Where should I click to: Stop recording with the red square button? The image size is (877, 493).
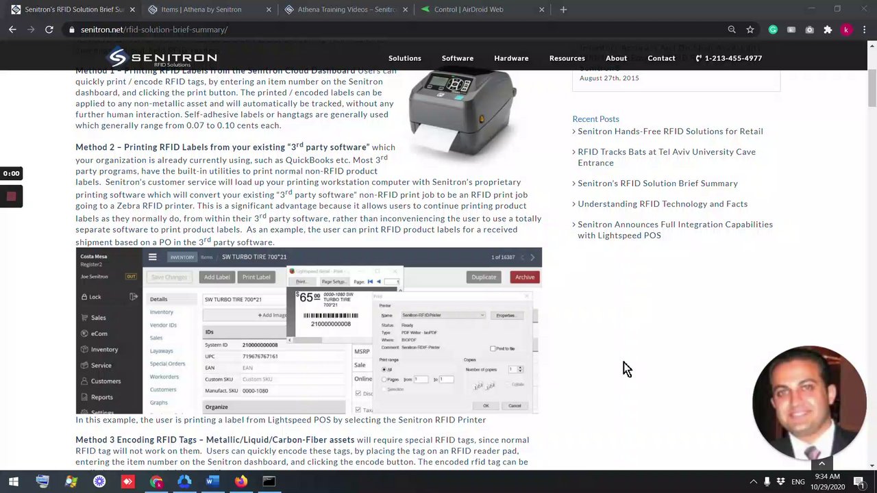pyautogui.click(x=11, y=197)
